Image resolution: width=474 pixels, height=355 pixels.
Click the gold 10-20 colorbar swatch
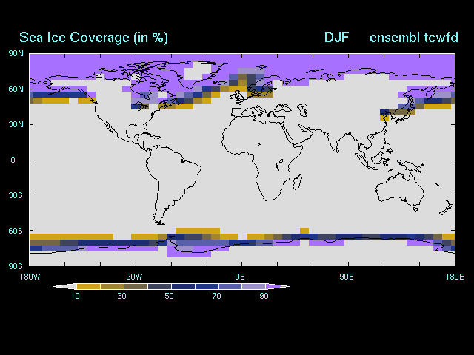pos(88,286)
